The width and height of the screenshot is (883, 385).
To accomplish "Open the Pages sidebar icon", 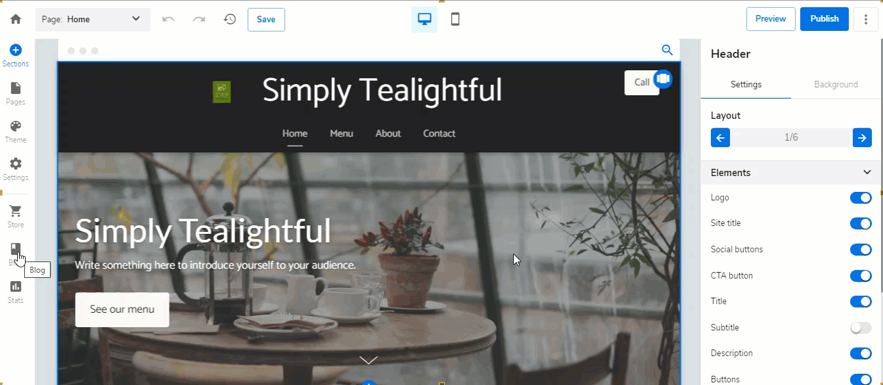I will coord(16,93).
